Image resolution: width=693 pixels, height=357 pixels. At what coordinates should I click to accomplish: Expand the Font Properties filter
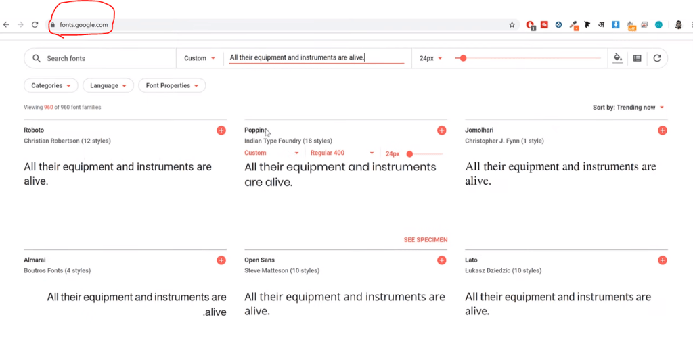tap(172, 86)
